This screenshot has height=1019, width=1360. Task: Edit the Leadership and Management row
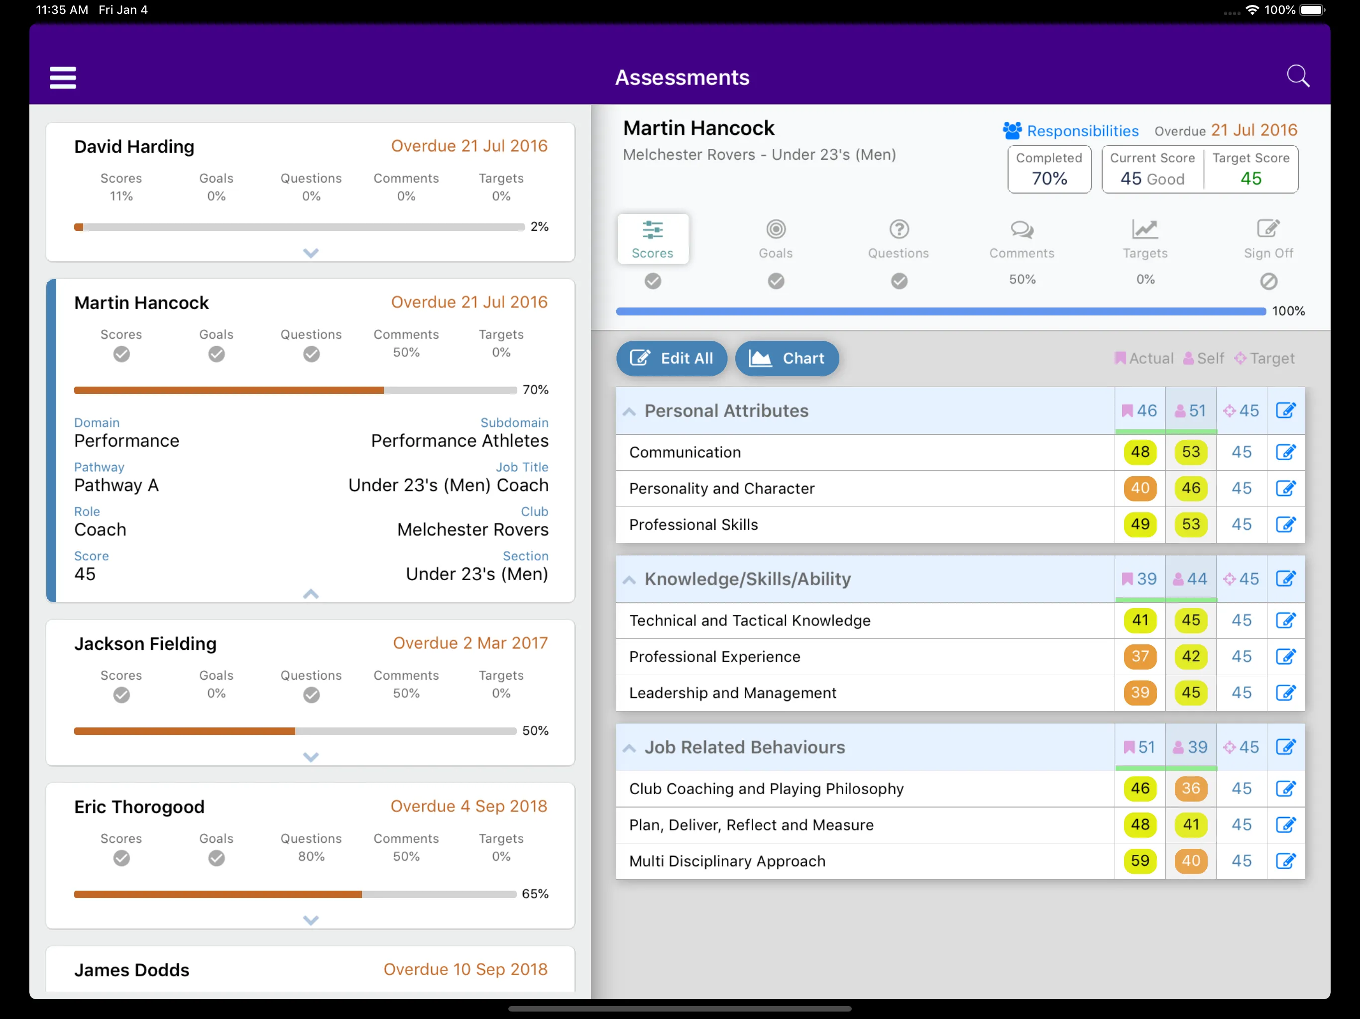pos(1286,693)
